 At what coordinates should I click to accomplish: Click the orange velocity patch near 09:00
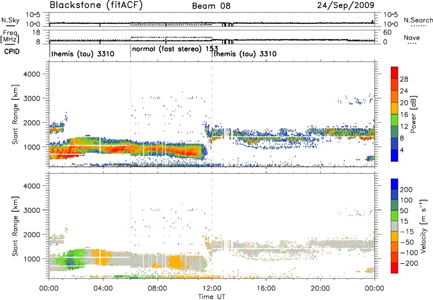(x=175, y=263)
